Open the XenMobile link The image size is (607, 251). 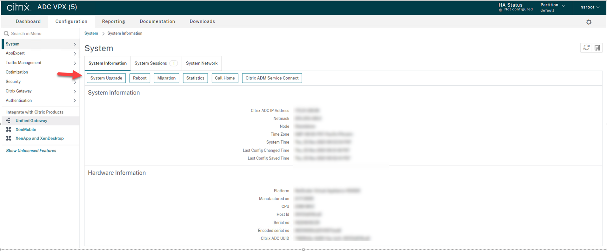click(26, 130)
